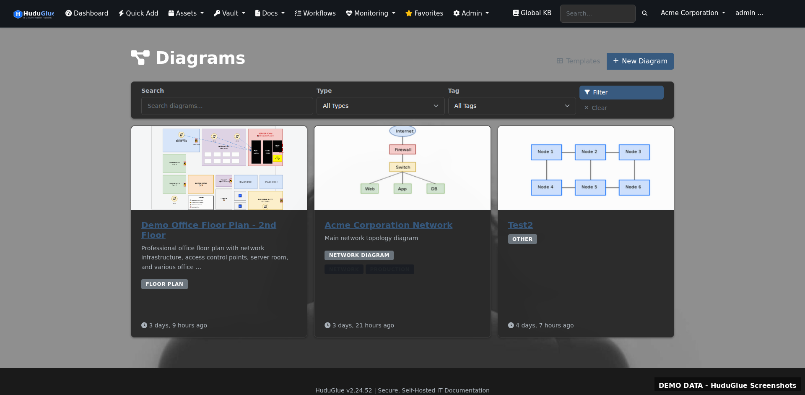The width and height of the screenshot is (805, 395).
Task: Open the Acme Corporation organization switcher
Action: pos(692,13)
